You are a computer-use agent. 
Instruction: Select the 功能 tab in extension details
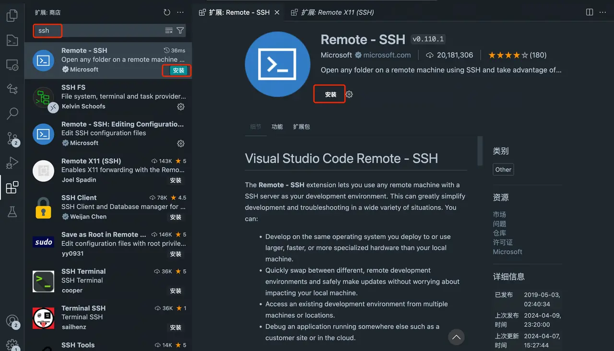click(x=277, y=127)
